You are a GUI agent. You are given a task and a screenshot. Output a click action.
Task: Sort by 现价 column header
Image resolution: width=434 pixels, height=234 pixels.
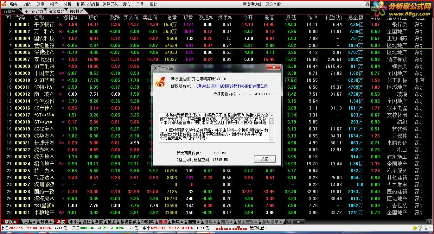pyautogui.click(x=93, y=17)
